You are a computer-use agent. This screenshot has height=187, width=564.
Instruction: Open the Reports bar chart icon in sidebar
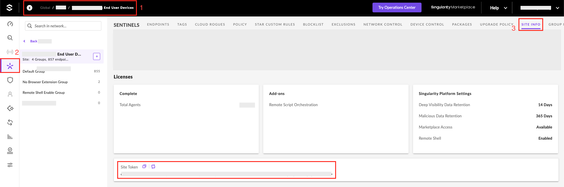point(10,137)
